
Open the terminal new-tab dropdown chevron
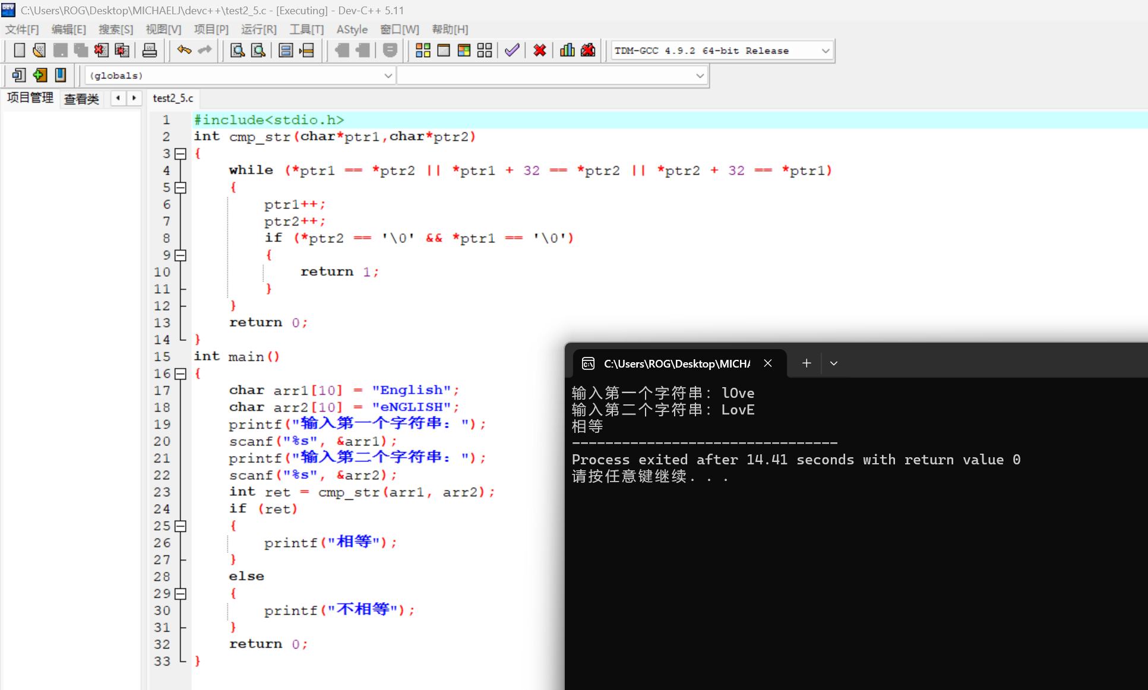click(834, 363)
